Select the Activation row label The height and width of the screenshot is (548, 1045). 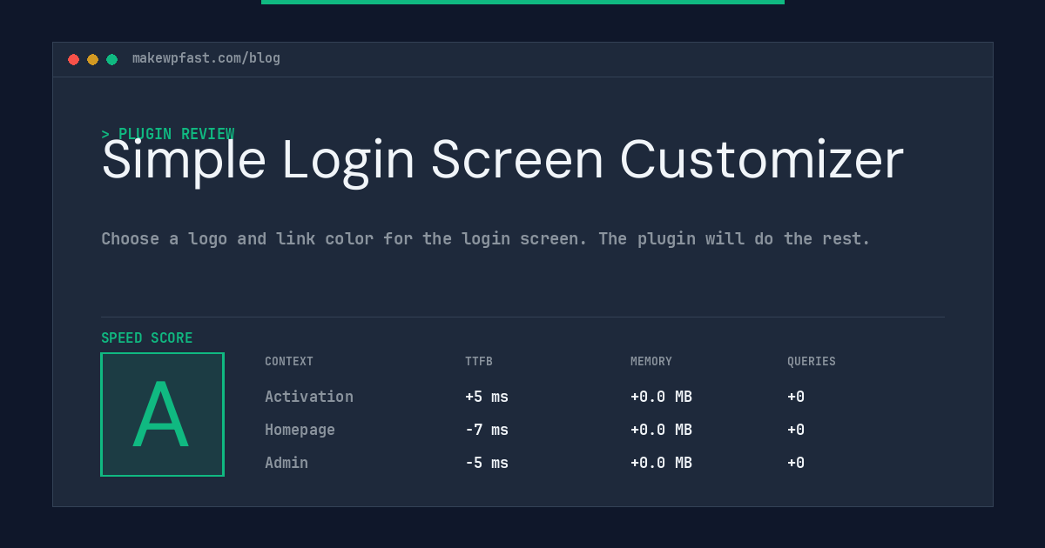309,397
